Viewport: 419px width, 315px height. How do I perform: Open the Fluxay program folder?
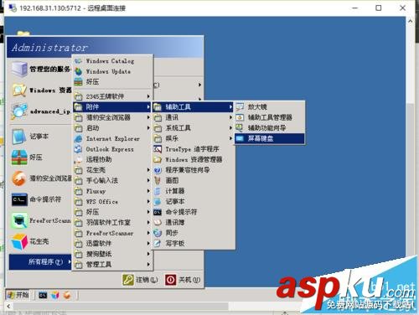[x=112, y=191]
